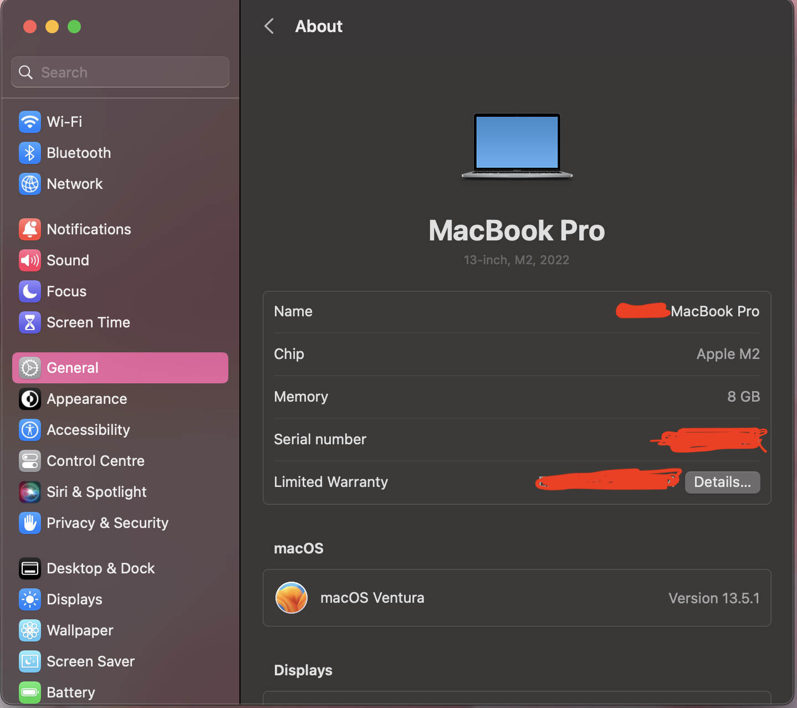Open Wallpaper settings label
This screenshot has height=708, width=797.
(x=80, y=630)
